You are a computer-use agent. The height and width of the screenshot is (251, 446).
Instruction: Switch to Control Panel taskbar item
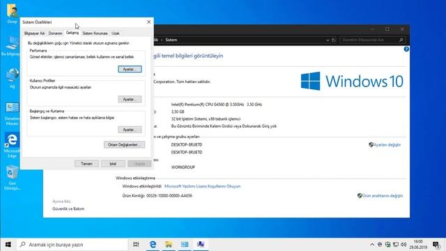pos(185,245)
